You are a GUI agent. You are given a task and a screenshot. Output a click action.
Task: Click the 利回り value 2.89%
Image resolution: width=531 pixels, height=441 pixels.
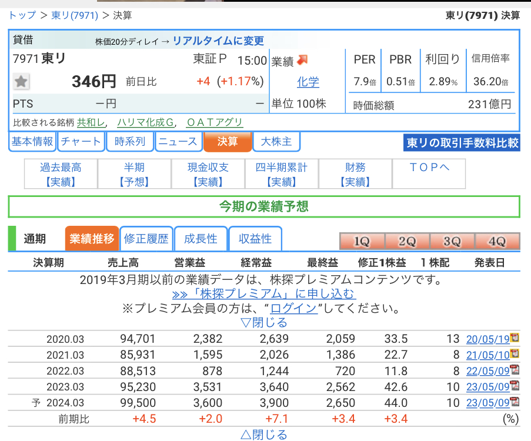pyautogui.click(x=443, y=82)
